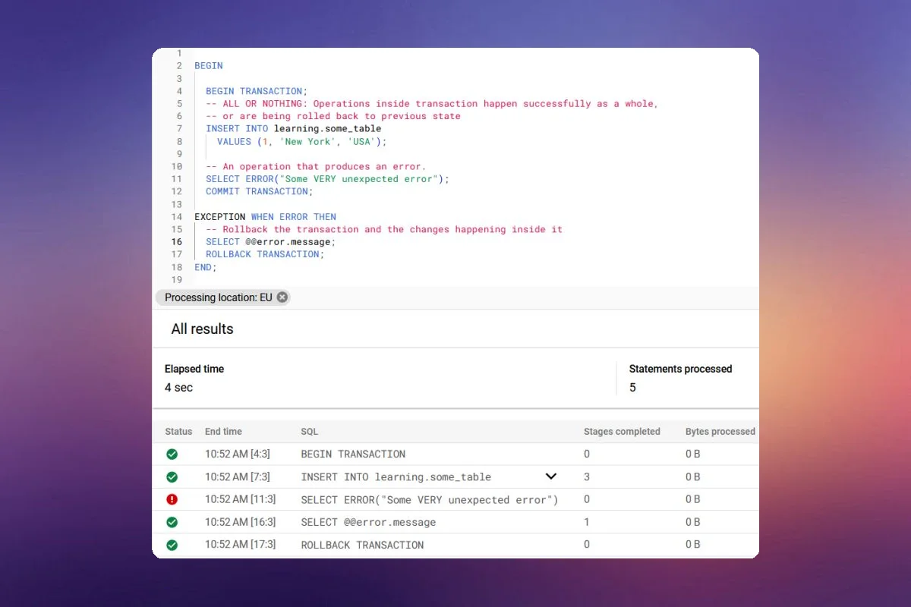Click the End time column header

pyautogui.click(x=223, y=432)
